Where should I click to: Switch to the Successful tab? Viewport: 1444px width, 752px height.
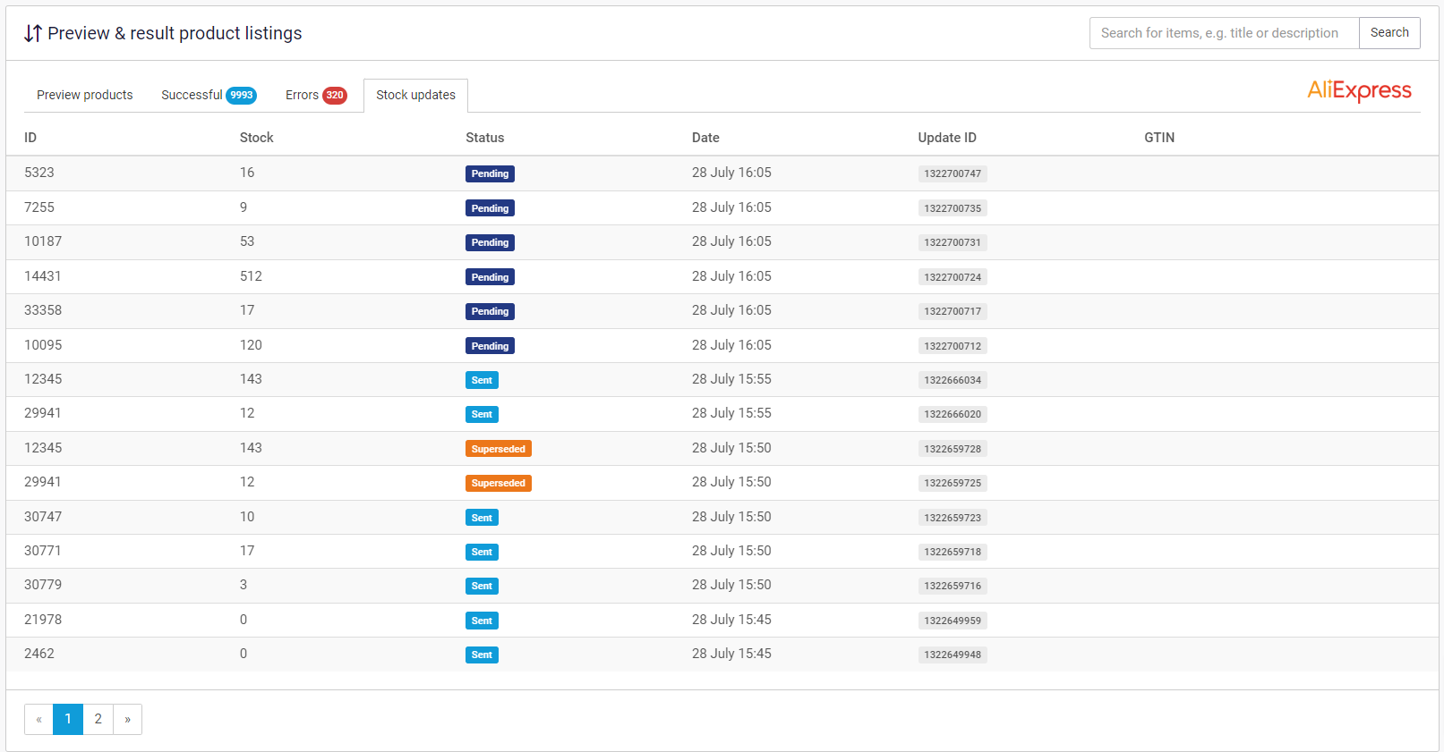click(208, 95)
